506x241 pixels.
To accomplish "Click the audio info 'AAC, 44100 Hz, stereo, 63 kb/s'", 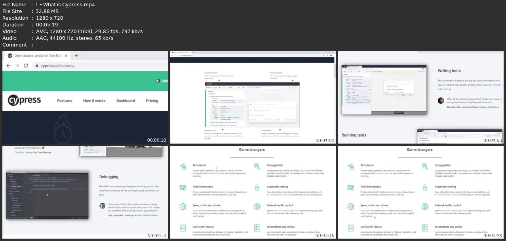I will [x=74, y=38].
